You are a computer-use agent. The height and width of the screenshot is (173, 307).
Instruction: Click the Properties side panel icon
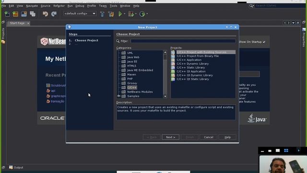[304, 30]
